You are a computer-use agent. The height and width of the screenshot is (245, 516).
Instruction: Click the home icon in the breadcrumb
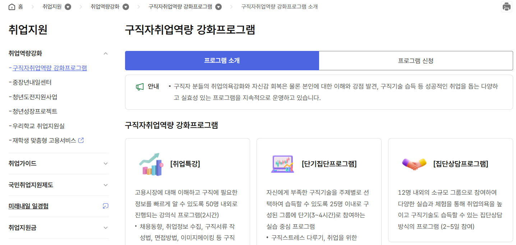tap(11, 6)
